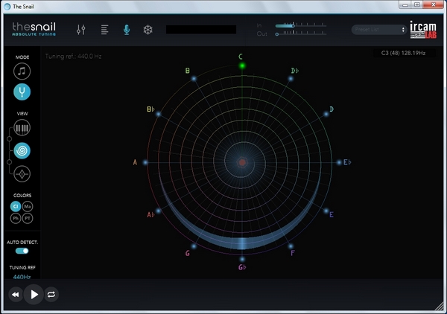
Task: Close The Snail window
Action: (x=434, y=5)
